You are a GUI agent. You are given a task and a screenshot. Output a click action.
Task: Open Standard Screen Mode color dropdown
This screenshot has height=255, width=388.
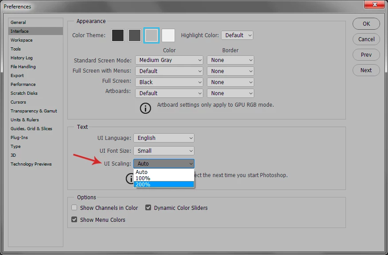coord(169,60)
